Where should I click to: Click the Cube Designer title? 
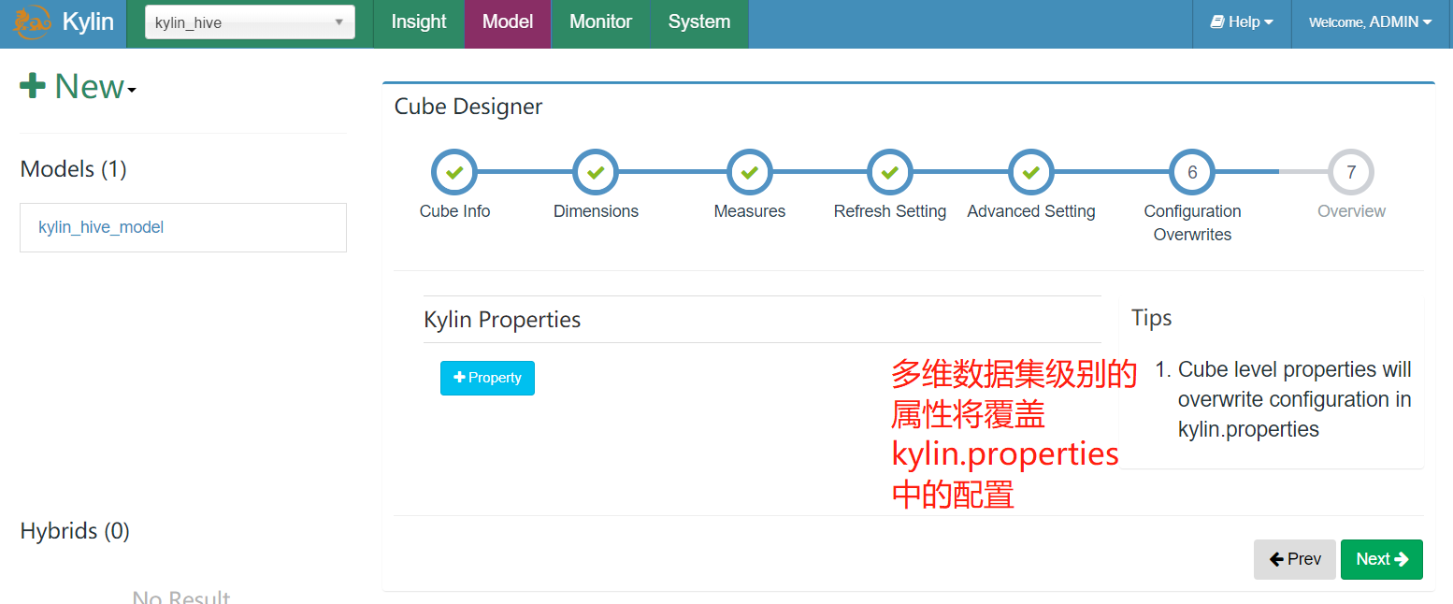pyautogui.click(x=468, y=107)
